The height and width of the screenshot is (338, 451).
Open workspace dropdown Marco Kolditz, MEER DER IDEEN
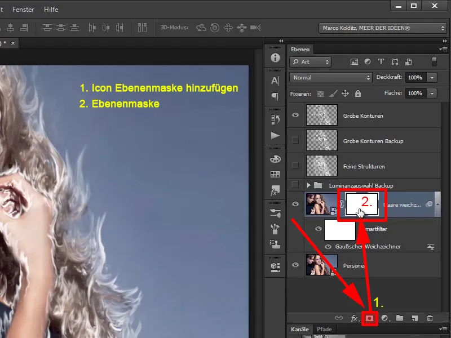[382, 28]
